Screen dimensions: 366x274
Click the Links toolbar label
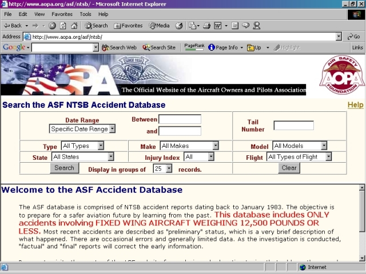[x=357, y=47]
